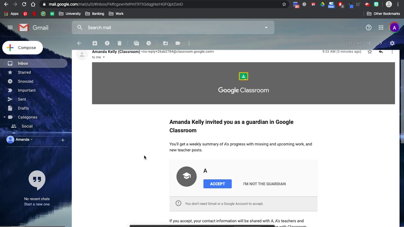Click the browser address bar
Screen dimensions: 404x227
pos(164,4)
